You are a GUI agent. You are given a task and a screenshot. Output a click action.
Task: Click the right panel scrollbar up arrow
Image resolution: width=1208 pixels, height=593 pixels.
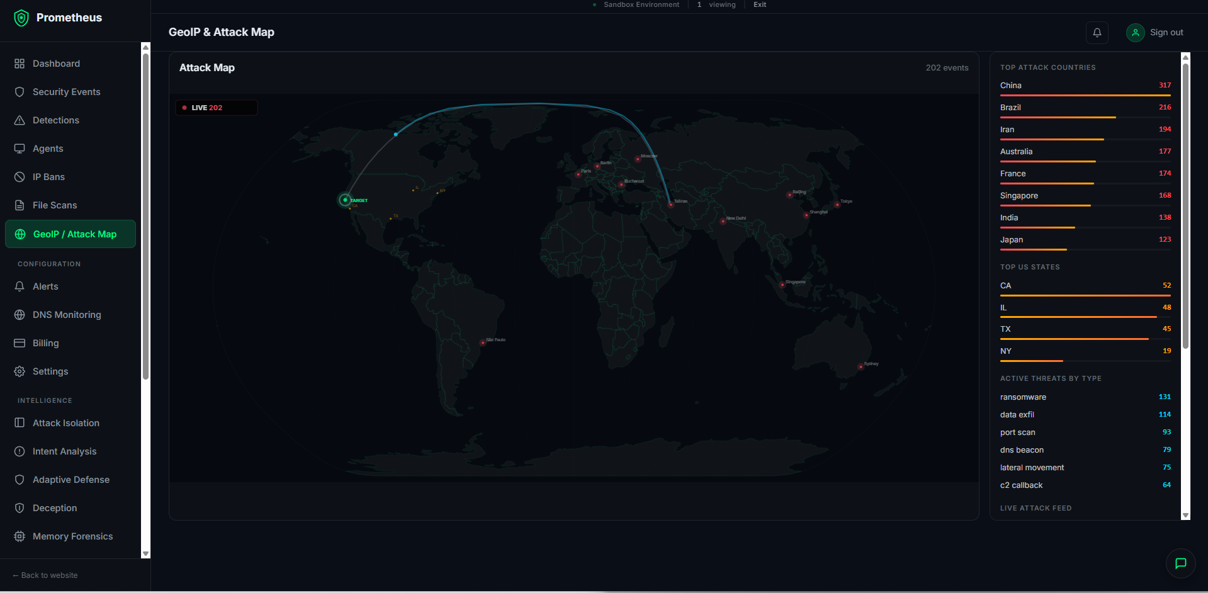pos(1186,57)
